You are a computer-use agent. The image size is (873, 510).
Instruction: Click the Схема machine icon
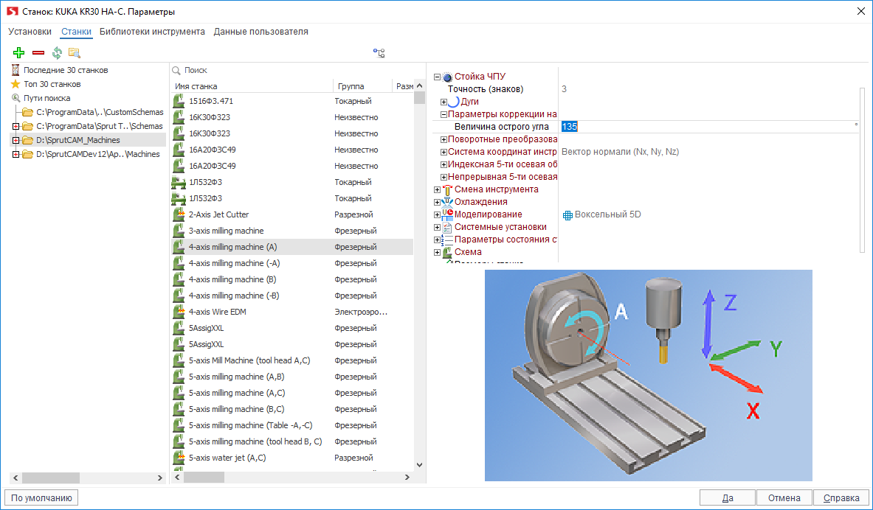447,253
